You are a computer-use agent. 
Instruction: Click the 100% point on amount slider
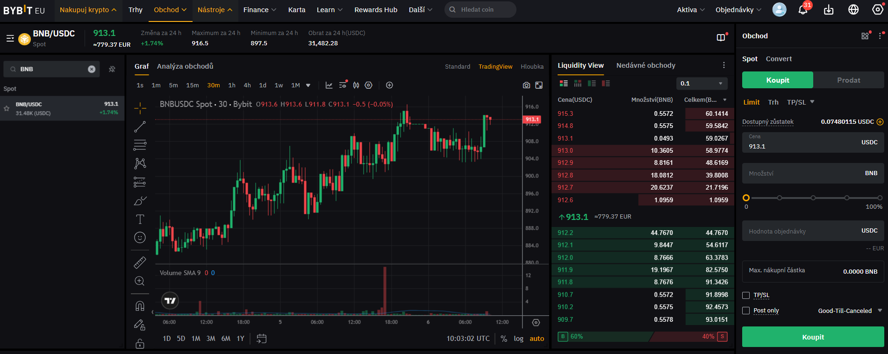point(880,198)
